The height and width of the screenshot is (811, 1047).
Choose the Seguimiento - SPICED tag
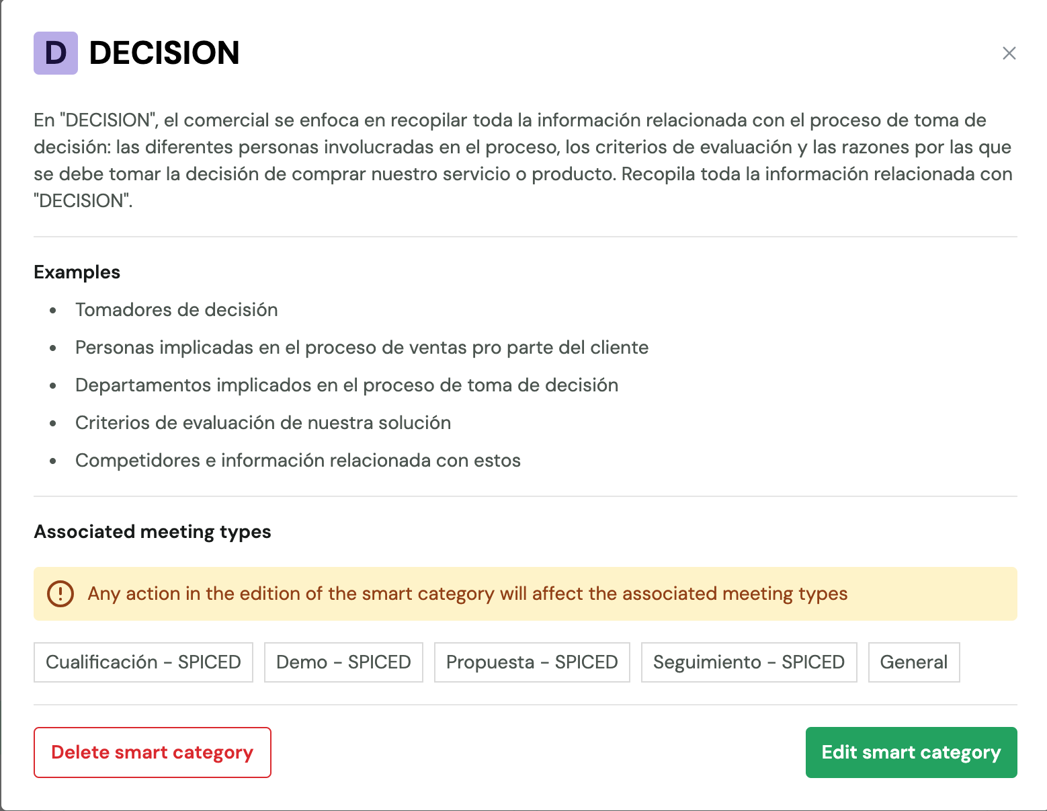(x=749, y=662)
